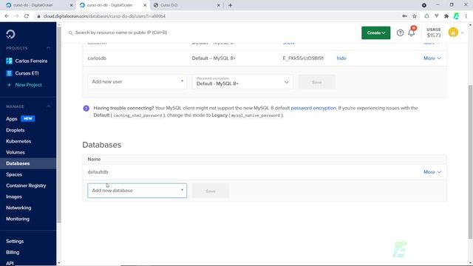Open the password encryption link
This screenshot has height=266, width=473.
(x=313, y=108)
